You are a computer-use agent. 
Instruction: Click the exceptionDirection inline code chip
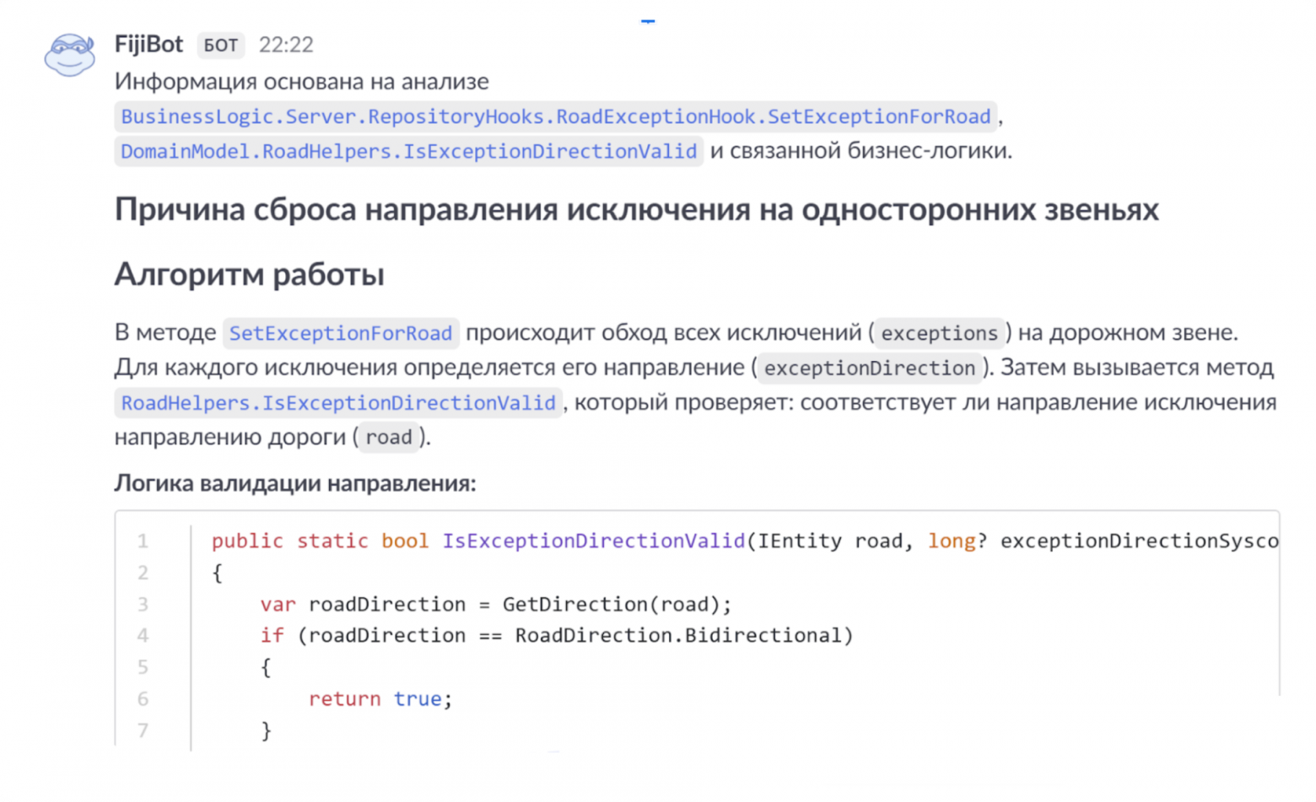870,368
